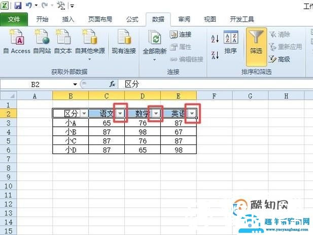Click the formula bar containing 区分
Image resolution: width=313 pixels, height=235 pixels.
coord(215,84)
